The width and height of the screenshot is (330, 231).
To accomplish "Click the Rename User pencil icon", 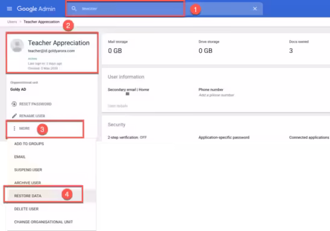I will tap(14, 116).
